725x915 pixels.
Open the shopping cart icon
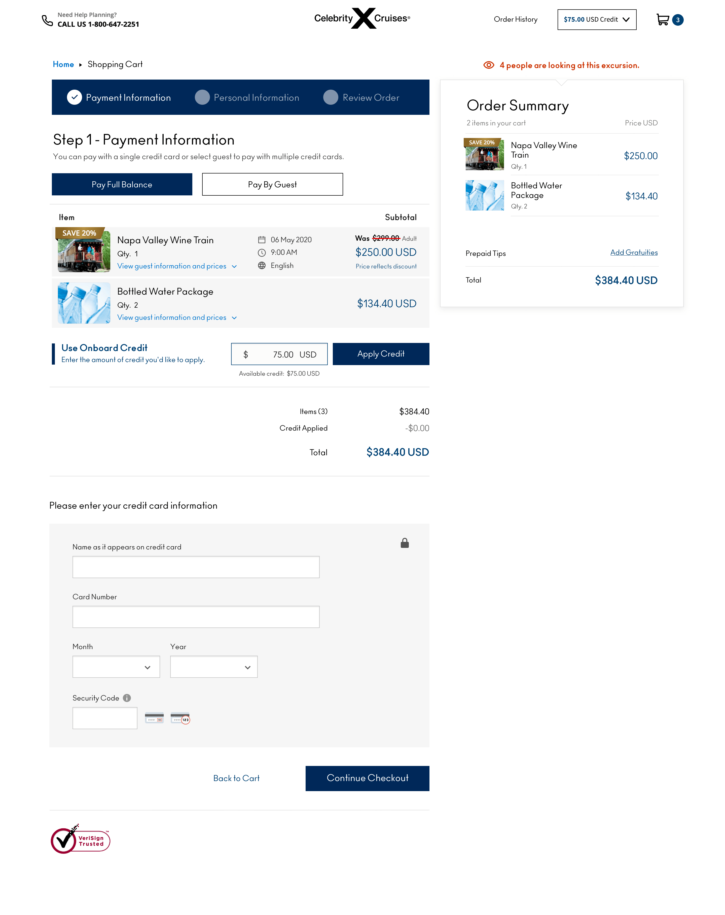662,20
